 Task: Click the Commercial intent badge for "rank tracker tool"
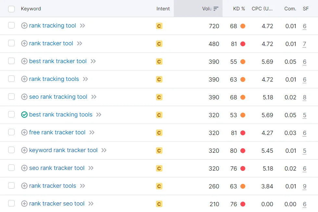159,44
